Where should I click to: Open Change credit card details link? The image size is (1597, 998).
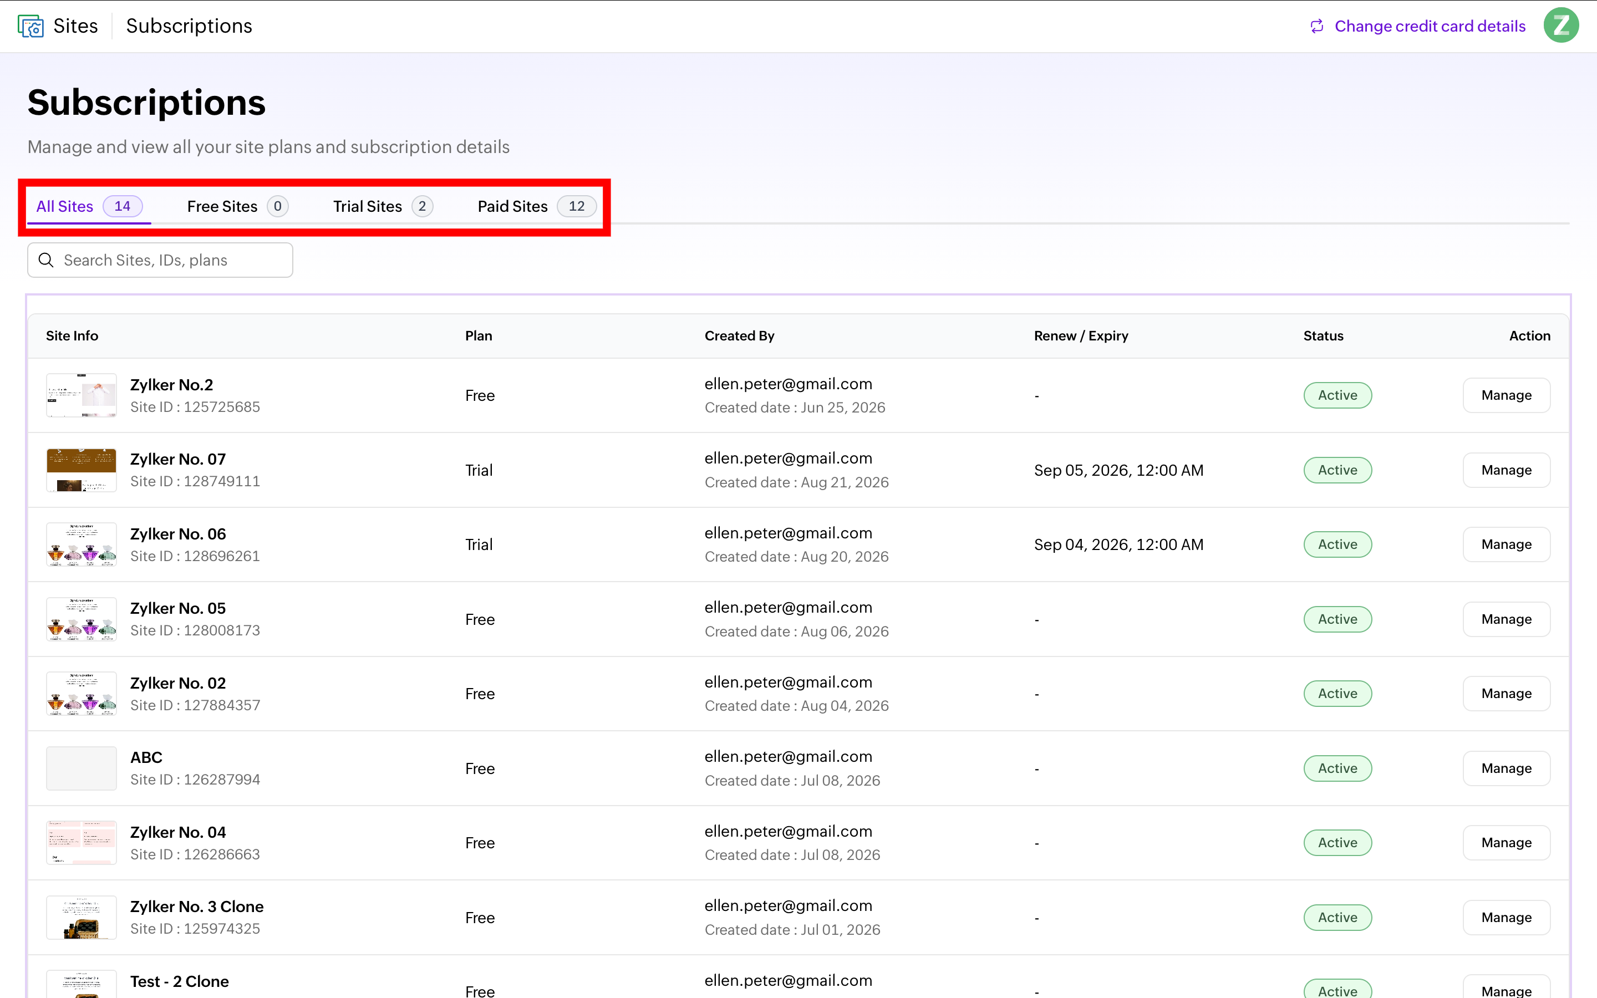click(x=1430, y=26)
